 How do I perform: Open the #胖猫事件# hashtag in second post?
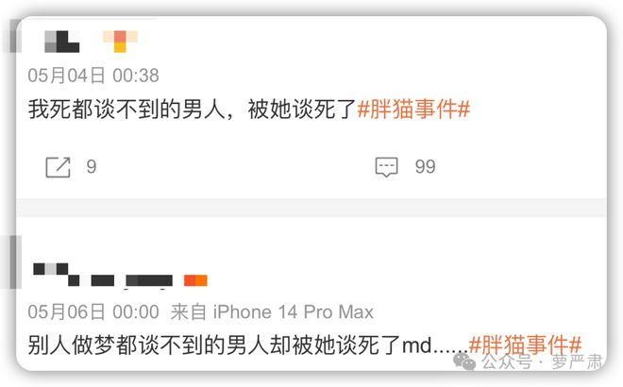click(525, 345)
